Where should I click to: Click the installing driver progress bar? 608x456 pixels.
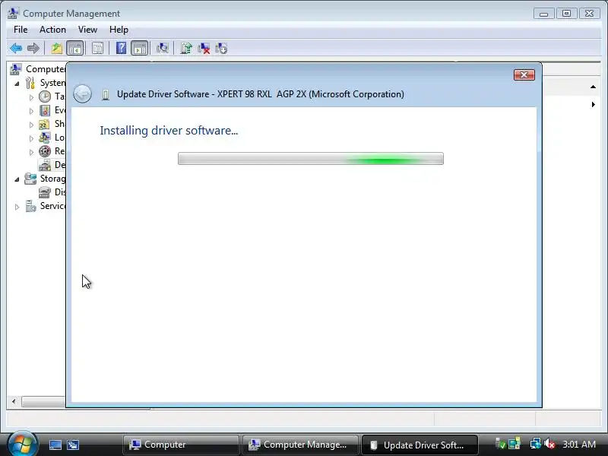pos(311,159)
